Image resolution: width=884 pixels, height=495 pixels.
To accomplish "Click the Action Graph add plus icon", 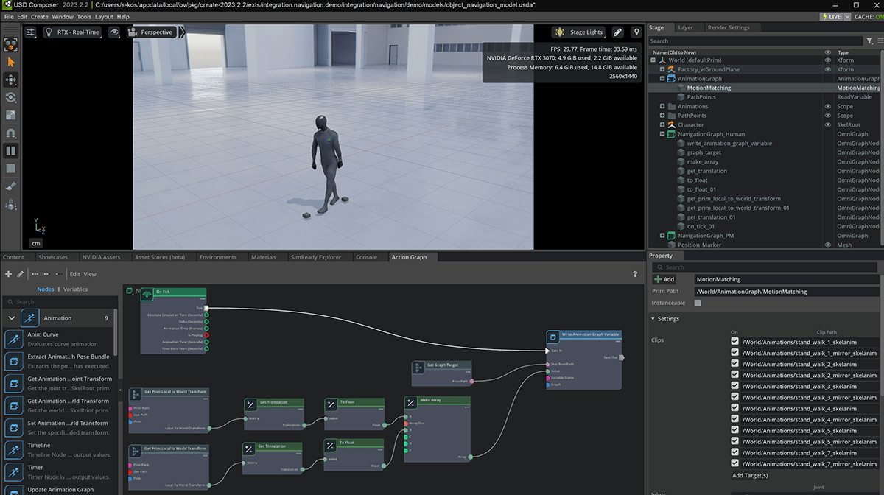I will pos(8,274).
